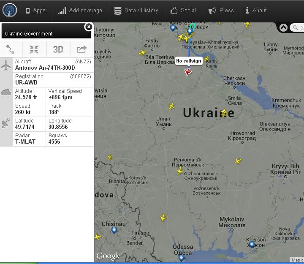Image resolution: width=304 pixels, height=264 pixels.
Task: Click the shrink-arrows center map icon
Action: point(34,49)
